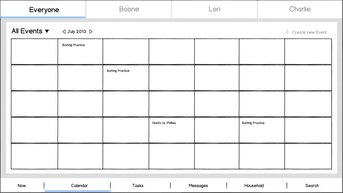The height and width of the screenshot is (193, 343).
Task: Open first-row Batting Practice event
Action: coord(73,45)
